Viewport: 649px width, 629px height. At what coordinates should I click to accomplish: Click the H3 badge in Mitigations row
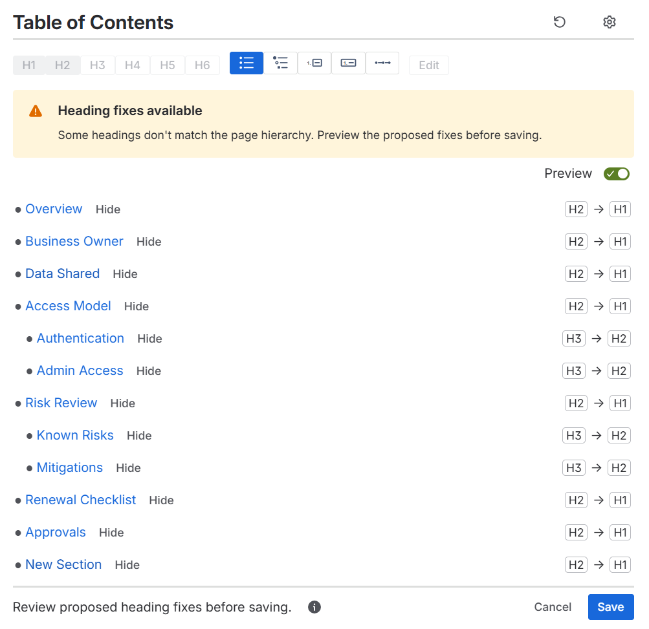(x=574, y=468)
